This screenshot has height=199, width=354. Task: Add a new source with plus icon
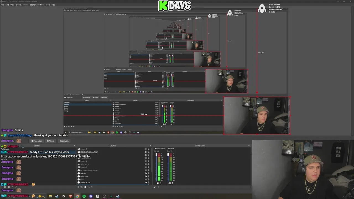[x=78, y=187]
